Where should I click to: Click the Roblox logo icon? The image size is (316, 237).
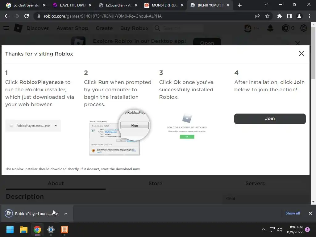(18, 28)
